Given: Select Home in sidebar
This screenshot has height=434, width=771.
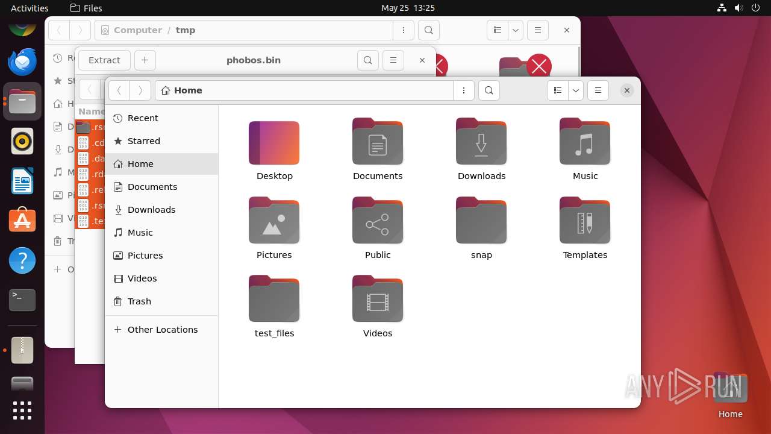Looking at the screenshot, I should 161,164.
